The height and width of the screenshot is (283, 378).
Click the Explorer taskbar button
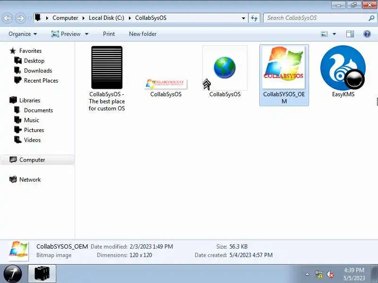click(42, 274)
